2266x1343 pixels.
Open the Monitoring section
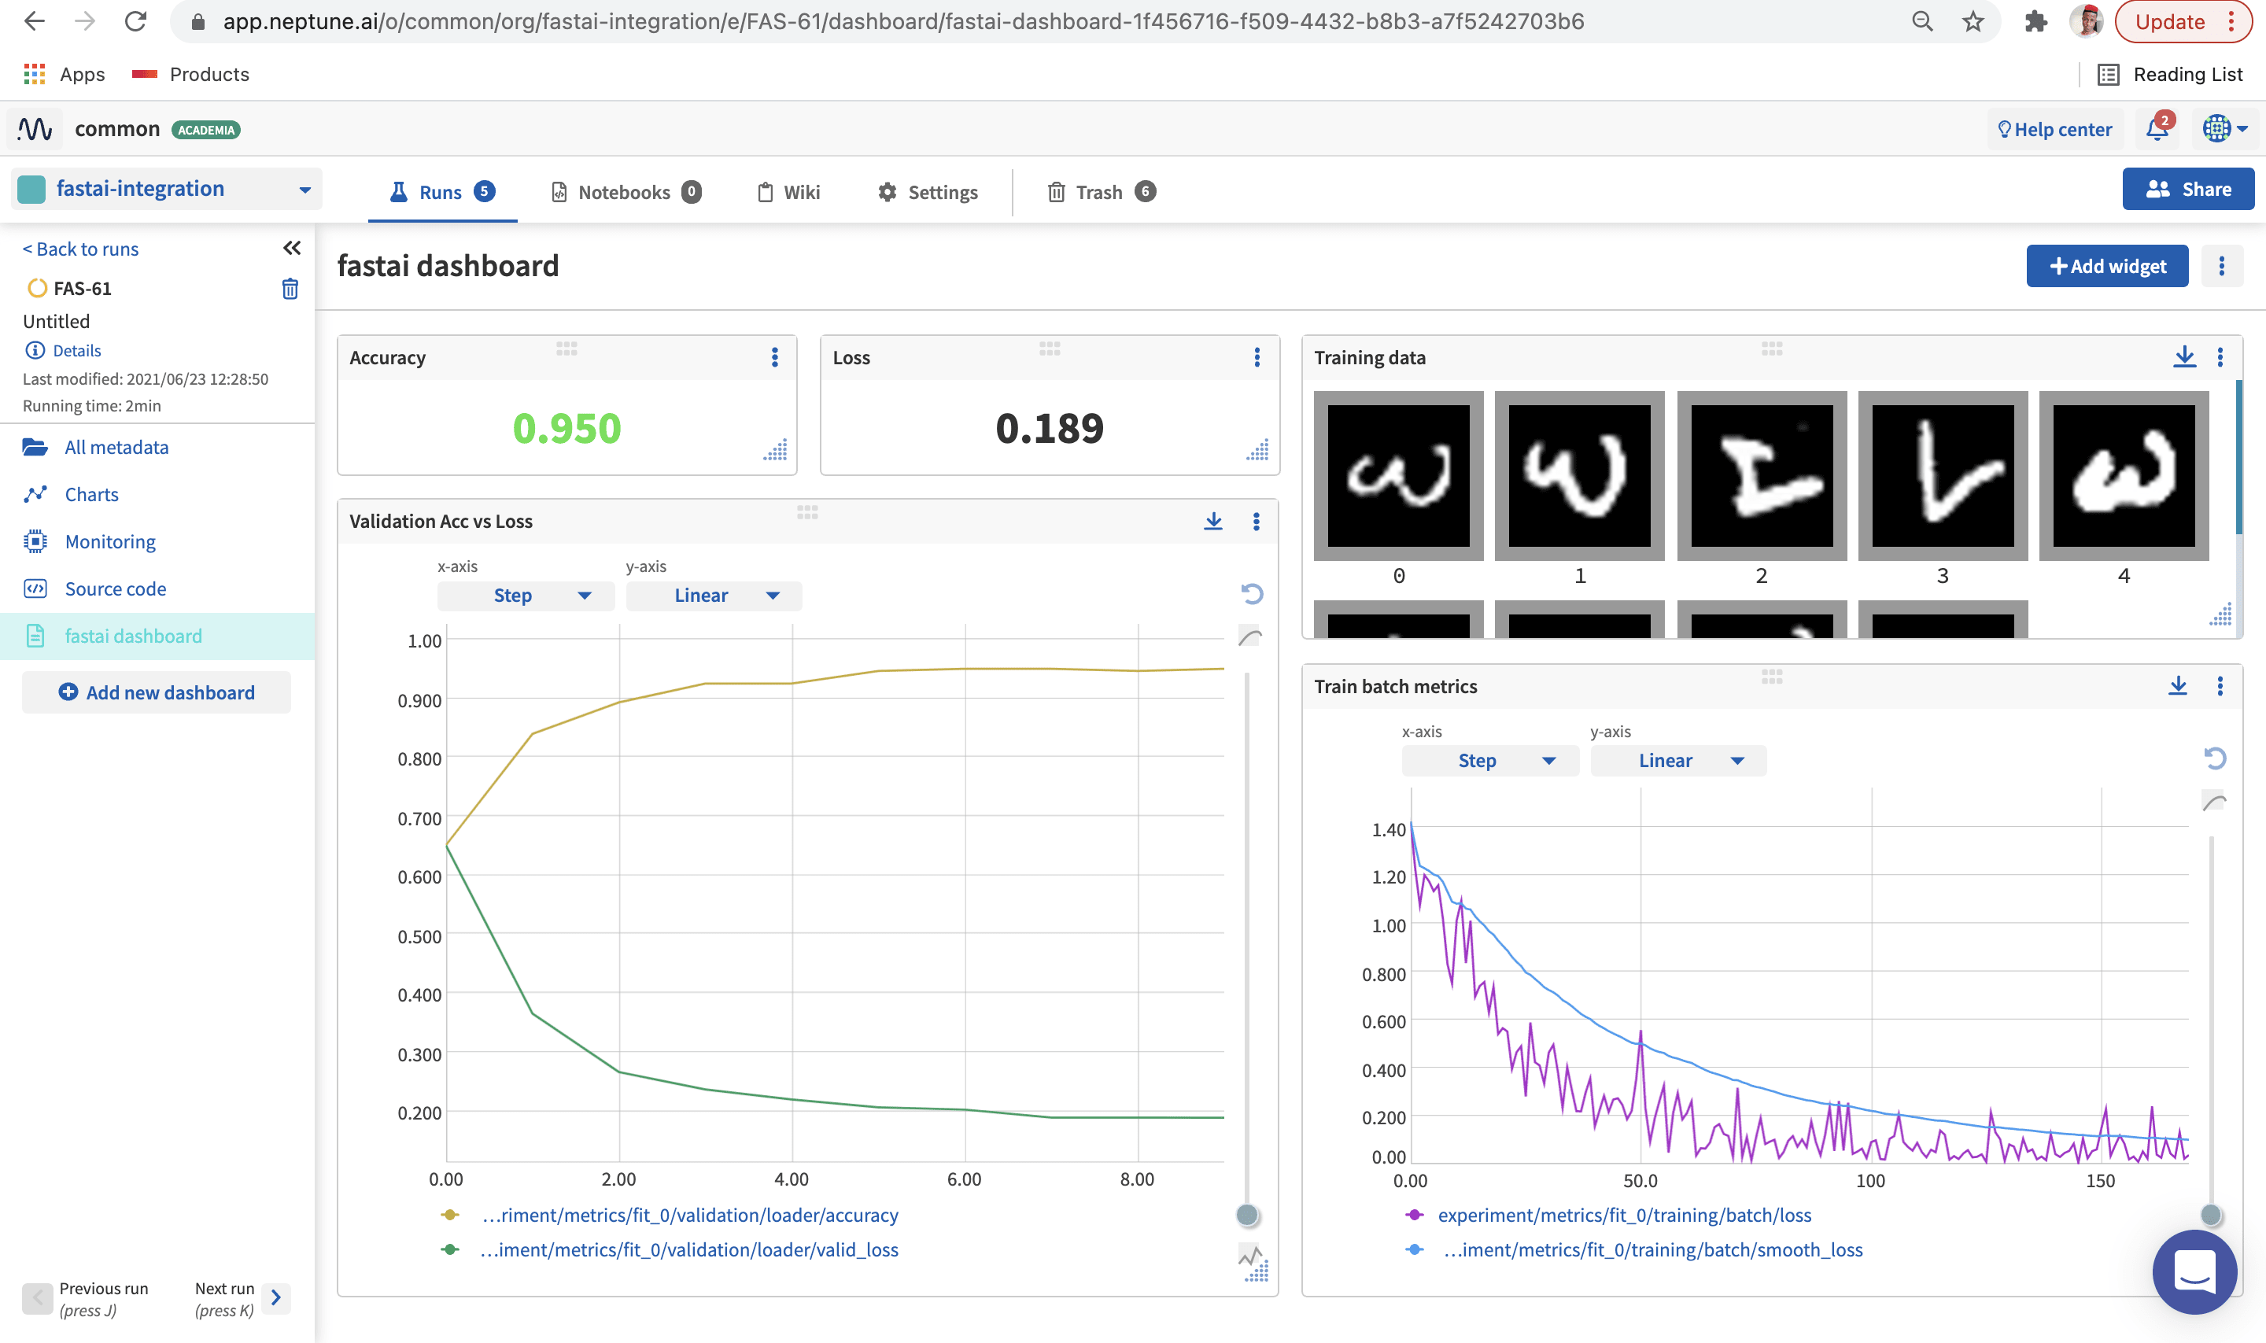pyautogui.click(x=109, y=541)
